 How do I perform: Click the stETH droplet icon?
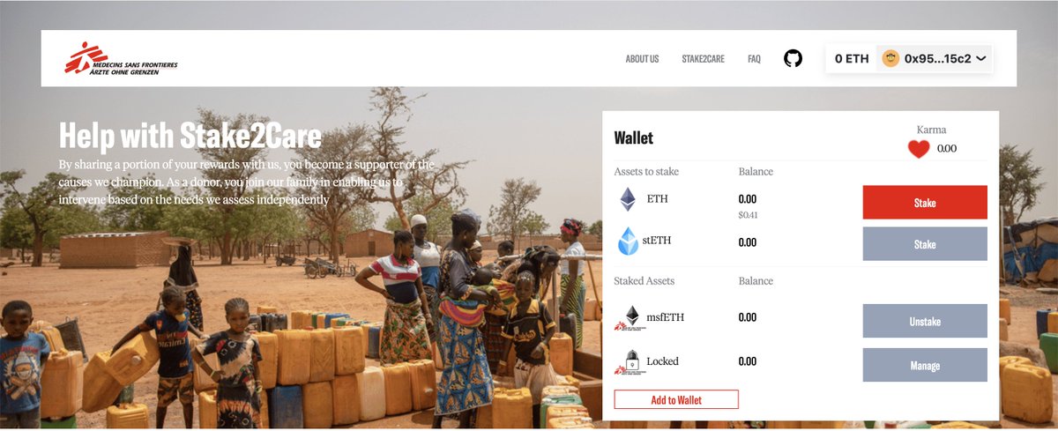coord(628,242)
